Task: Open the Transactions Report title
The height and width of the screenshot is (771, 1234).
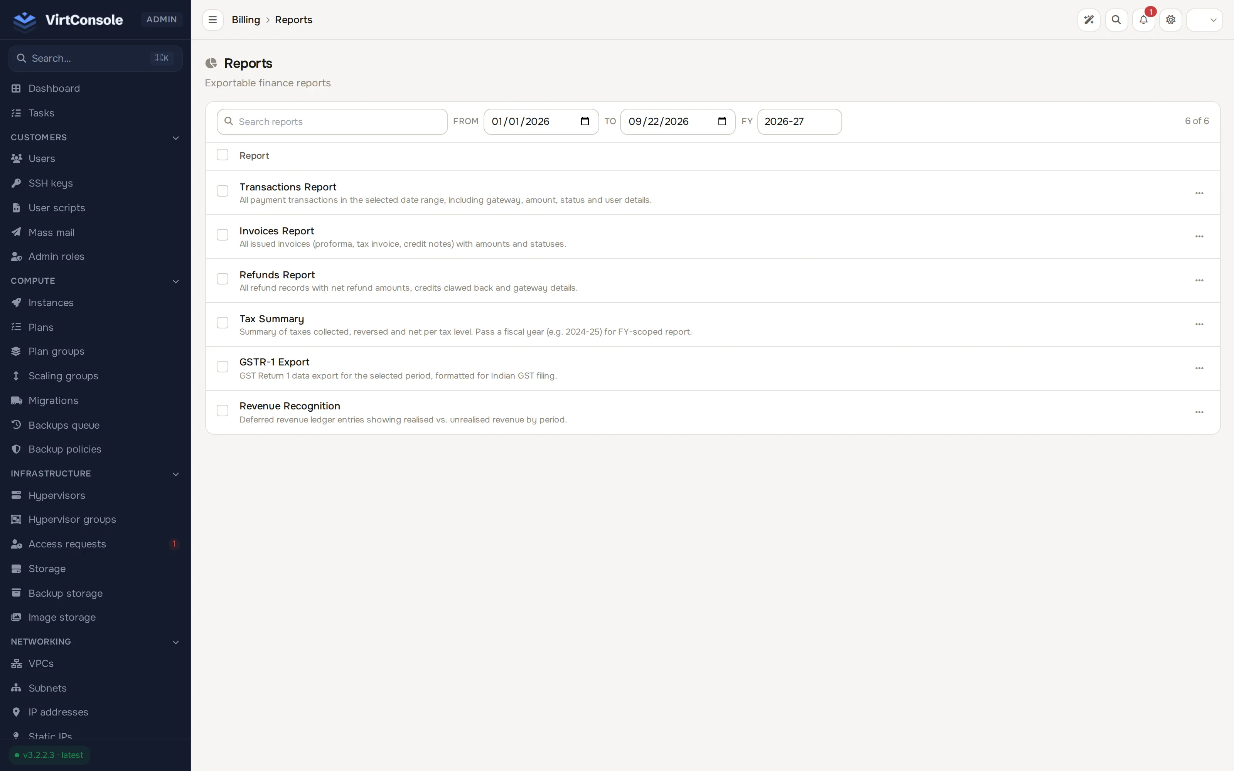Action: (x=288, y=187)
